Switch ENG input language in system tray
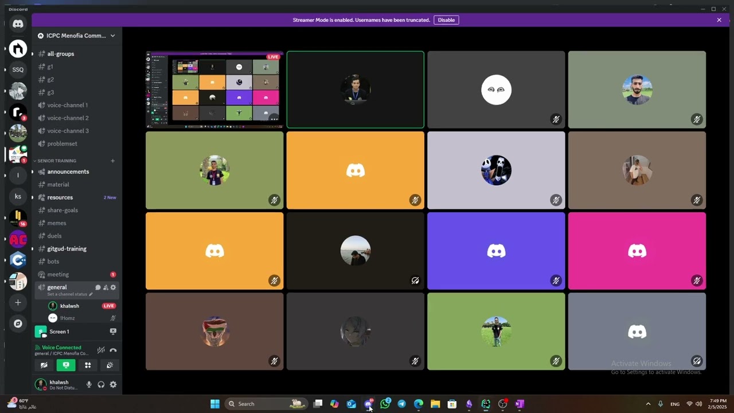 tap(675, 404)
